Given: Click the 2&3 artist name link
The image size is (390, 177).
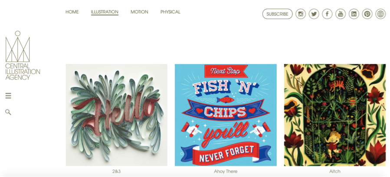Looking at the screenshot, I should coord(116,171).
